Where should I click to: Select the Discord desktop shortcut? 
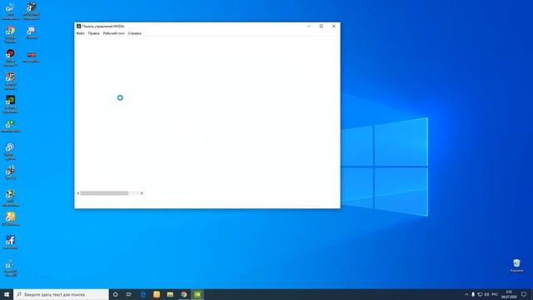click(x=32, y=33)
